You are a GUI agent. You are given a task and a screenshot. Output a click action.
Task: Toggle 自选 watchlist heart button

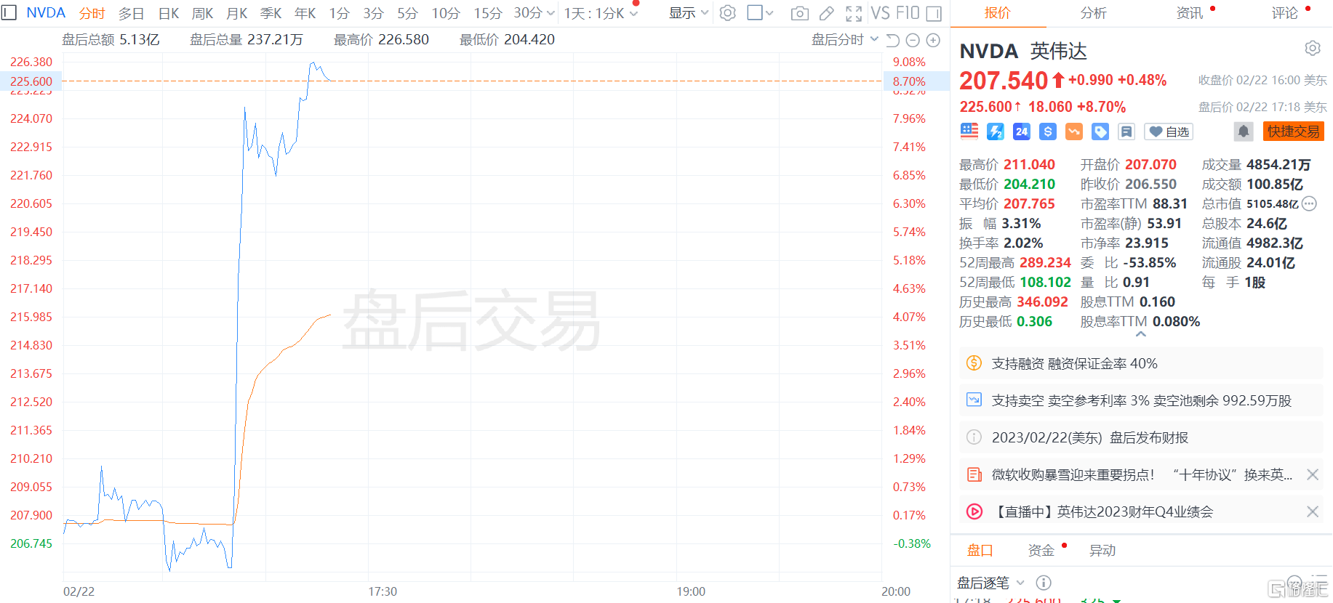(1169, 131)
